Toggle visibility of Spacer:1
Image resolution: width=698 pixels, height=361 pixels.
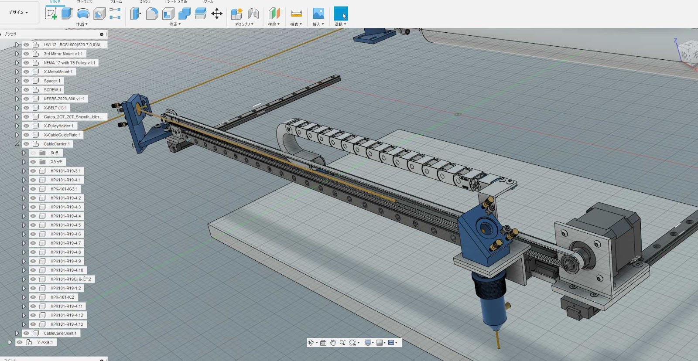[26, 81]
